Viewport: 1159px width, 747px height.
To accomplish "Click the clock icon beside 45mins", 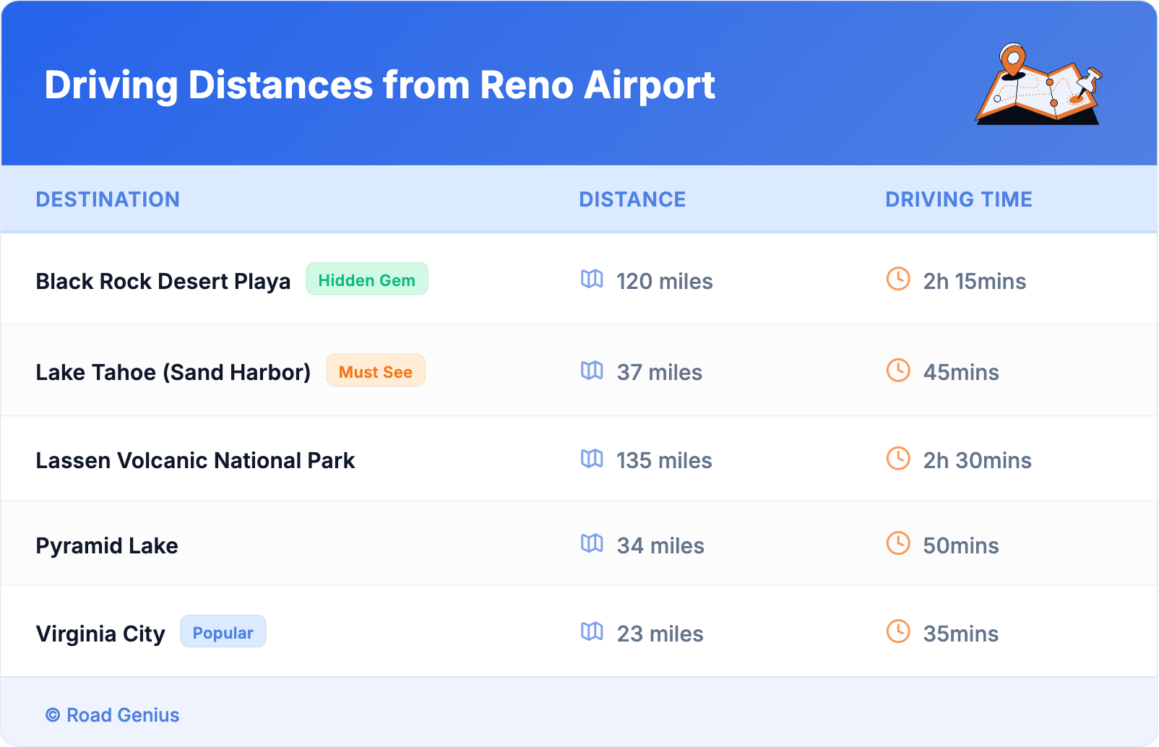I will click(898, 371).
